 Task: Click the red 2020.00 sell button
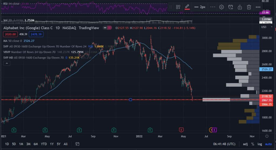10,34
